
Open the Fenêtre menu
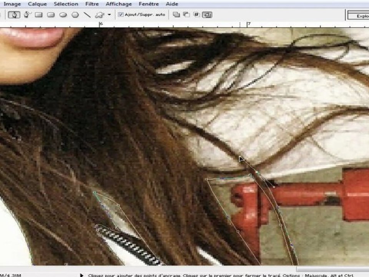(x=149, y=4)
